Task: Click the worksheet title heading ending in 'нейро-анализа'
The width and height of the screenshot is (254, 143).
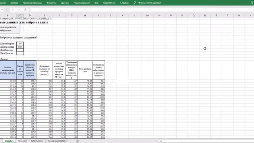Action: click(x=24, y=22)
